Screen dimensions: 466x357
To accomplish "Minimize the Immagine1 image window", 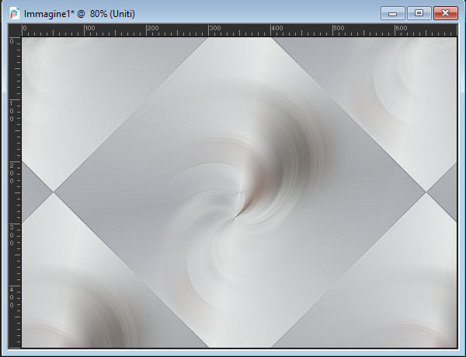I will coord(392,13).
